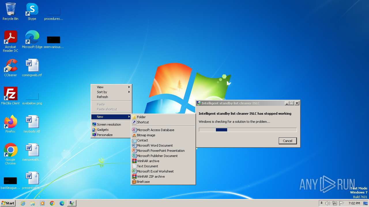Create a new Text Document

[x=163, y=166]
